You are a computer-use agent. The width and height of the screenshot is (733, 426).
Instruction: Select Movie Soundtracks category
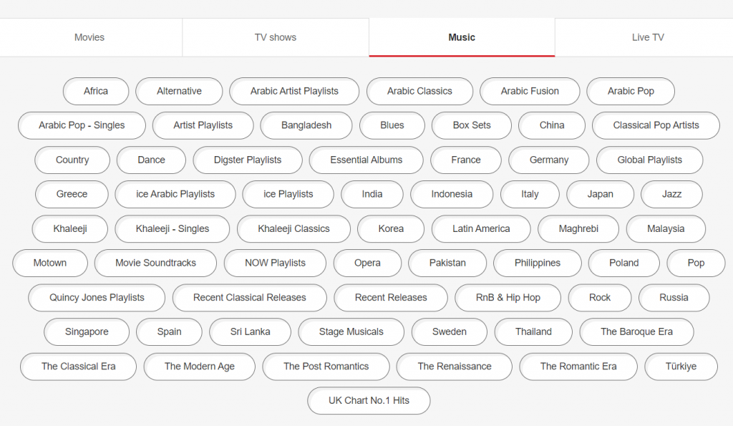pos(155,263)
